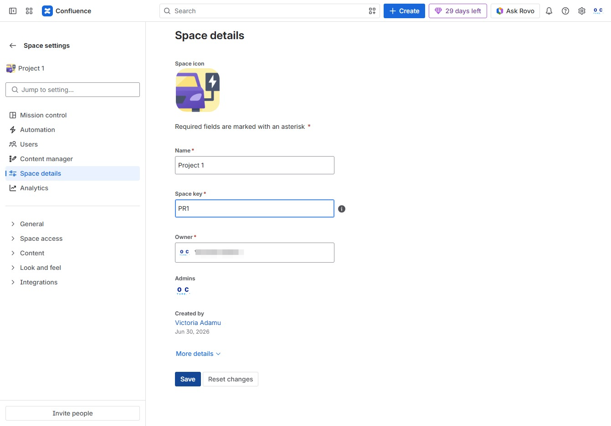Save the space details
Screen dimensions: 611x426
point(188,379)
